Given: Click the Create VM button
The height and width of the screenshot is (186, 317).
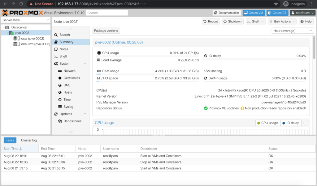Looking at the screenshot, I should pyautogui.click(x=254, y=13).
